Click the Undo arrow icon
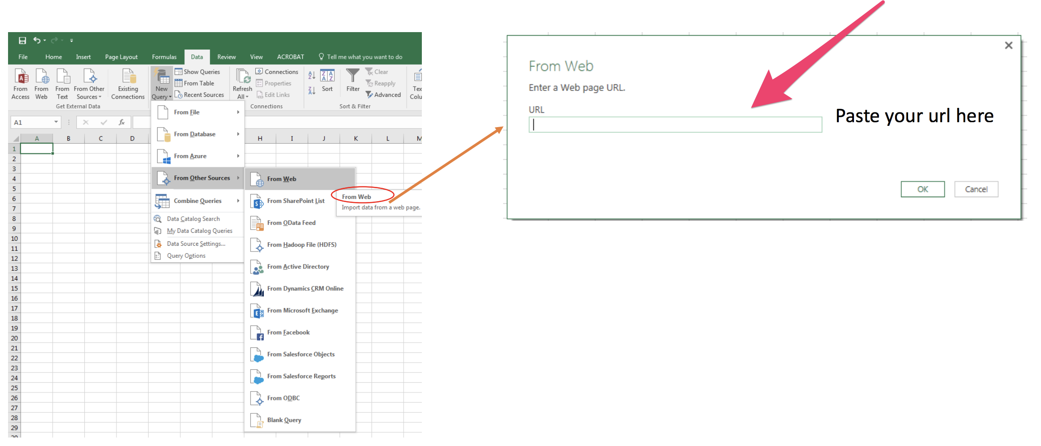 tap(37, 41)
